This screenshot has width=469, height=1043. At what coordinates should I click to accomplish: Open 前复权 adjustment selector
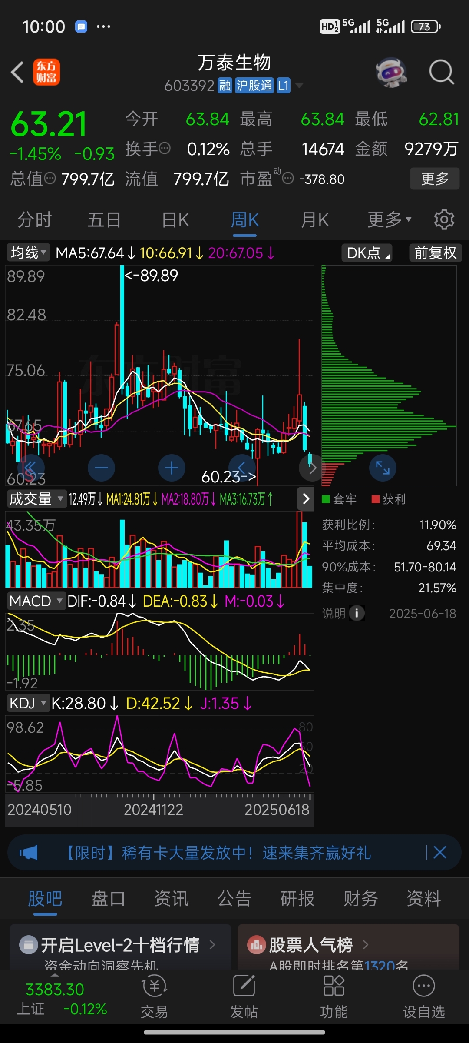(436, 252)
